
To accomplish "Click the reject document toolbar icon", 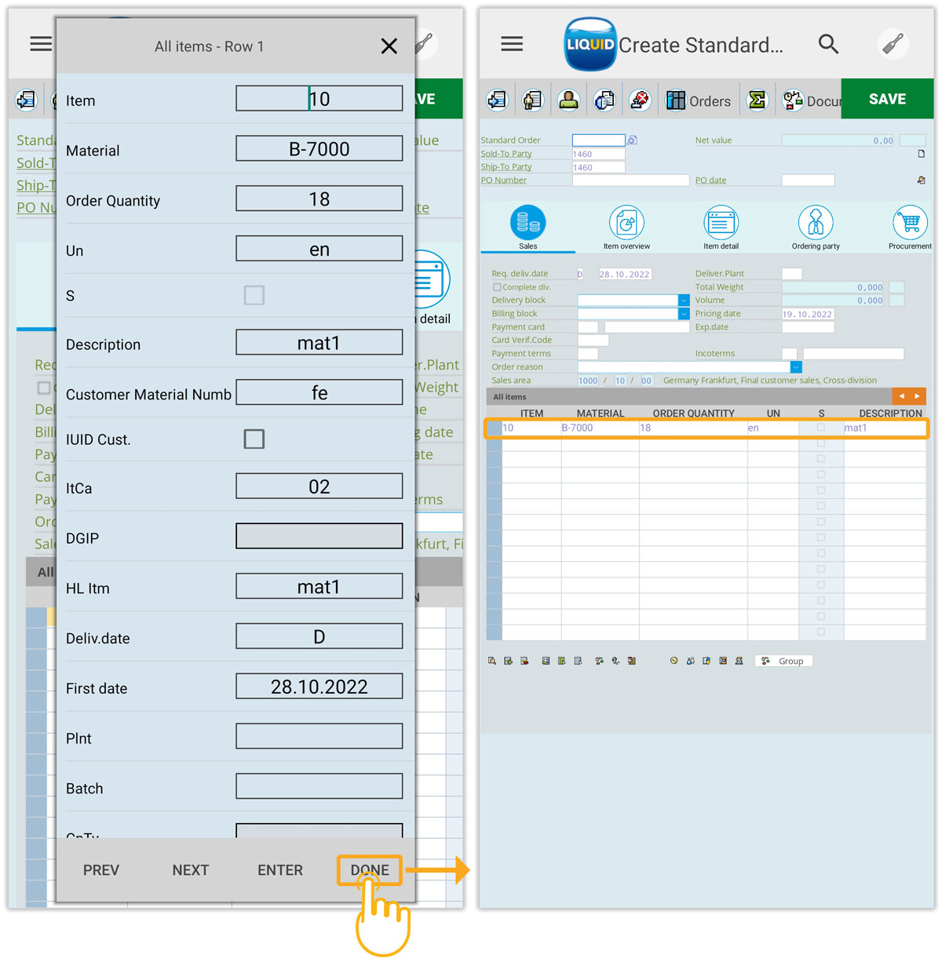I will pos(641,100).
